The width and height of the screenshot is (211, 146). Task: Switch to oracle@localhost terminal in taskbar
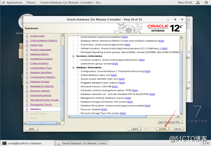(x=27, y=143)
